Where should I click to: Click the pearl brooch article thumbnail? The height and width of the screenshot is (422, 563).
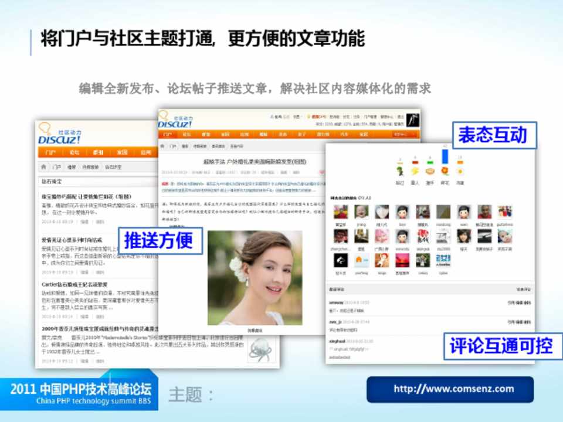[260, 349]
